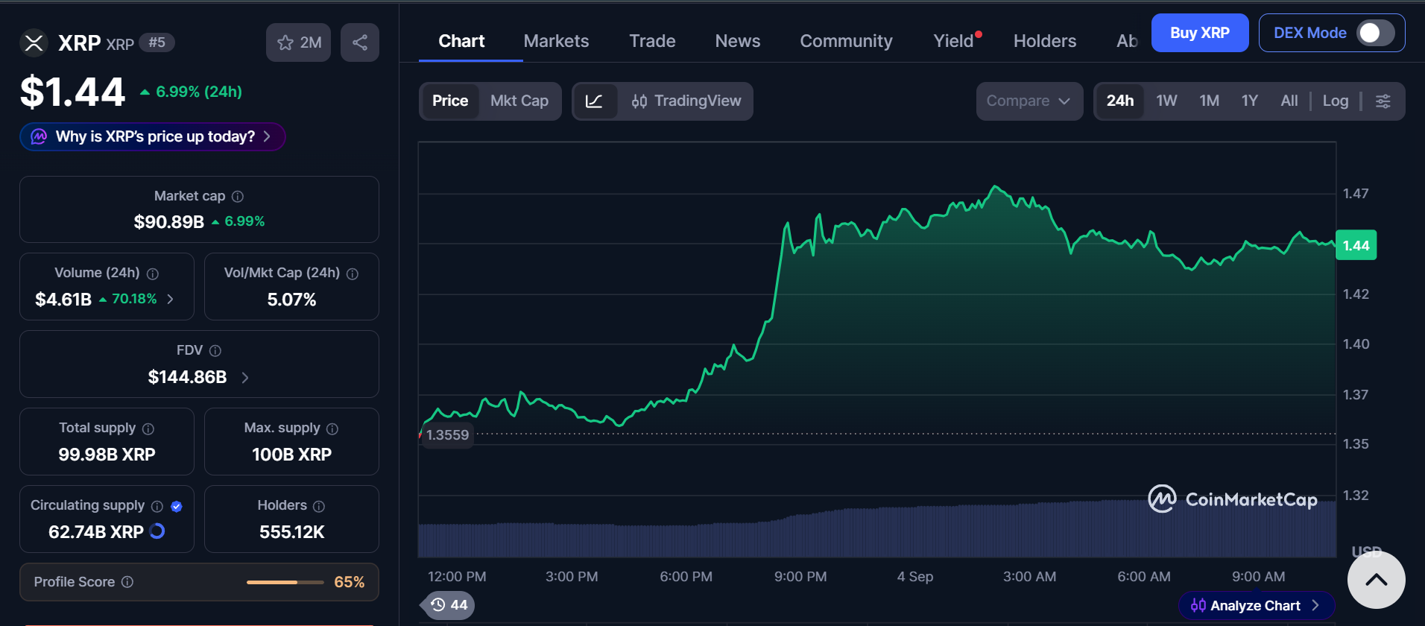The width and height of the screenshot is (1425, 626).
Task: Open the FDV info icon
Action: click(x=215, y=351)
